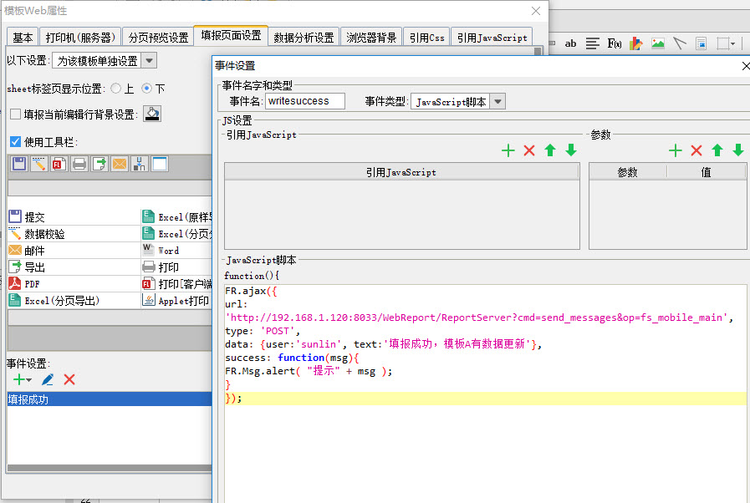Select sheet tab position 下 radio

(147, 89)
